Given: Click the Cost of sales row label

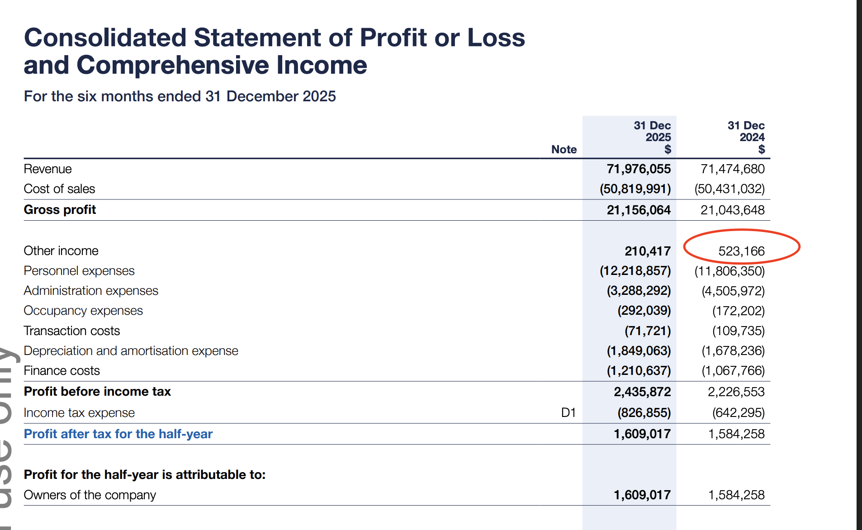Looking at the screenshot, I should tap(59, 189).
